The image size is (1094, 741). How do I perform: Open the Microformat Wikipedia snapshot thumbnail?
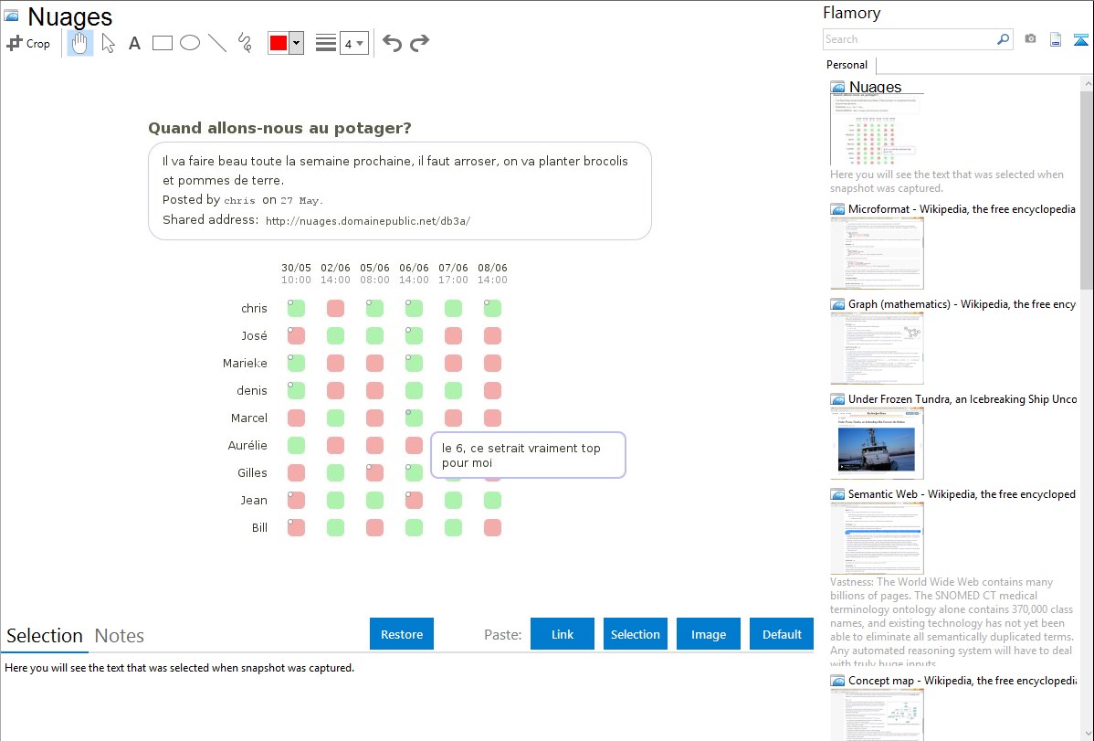point(877,253)
